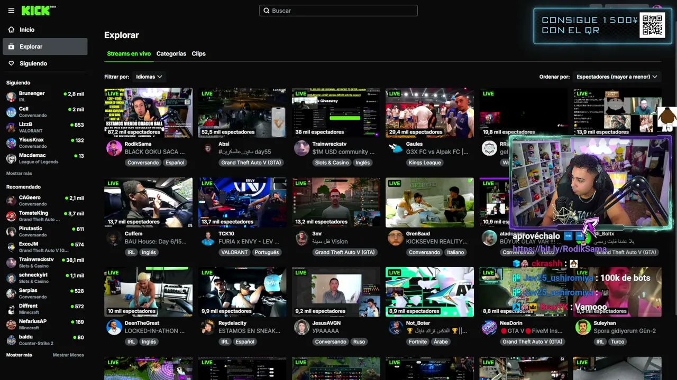This screenshot has width=677, height=380.
Task: Click the Portugués tag under TCK10
Action: (267, 252)
